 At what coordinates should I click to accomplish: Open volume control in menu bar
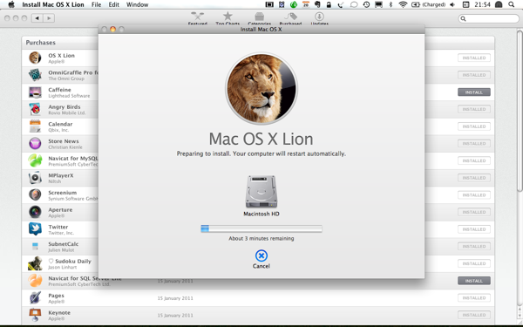click(452, 4)
